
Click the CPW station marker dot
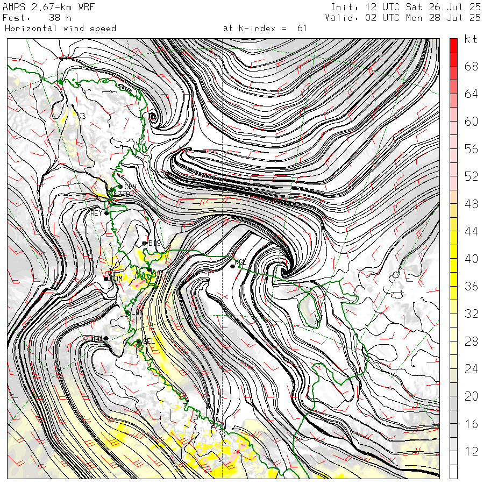pos(120,187)
